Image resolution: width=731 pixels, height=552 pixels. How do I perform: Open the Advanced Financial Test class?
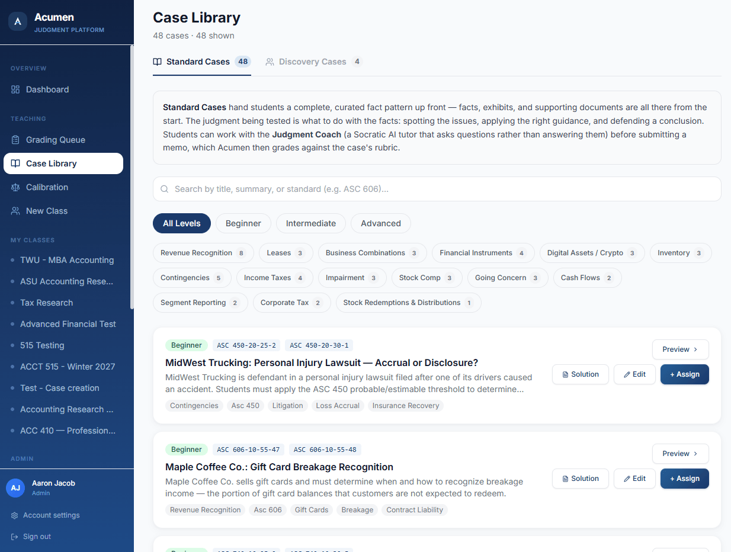point(63,324)
